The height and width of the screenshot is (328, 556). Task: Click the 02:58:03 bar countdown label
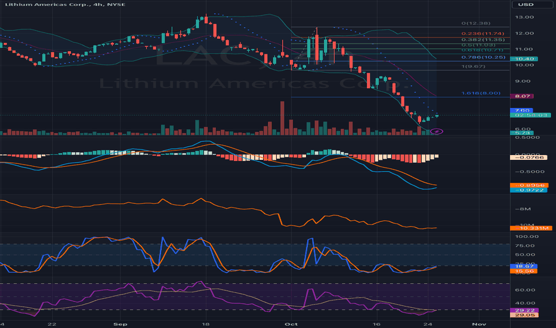coord(530,115)
